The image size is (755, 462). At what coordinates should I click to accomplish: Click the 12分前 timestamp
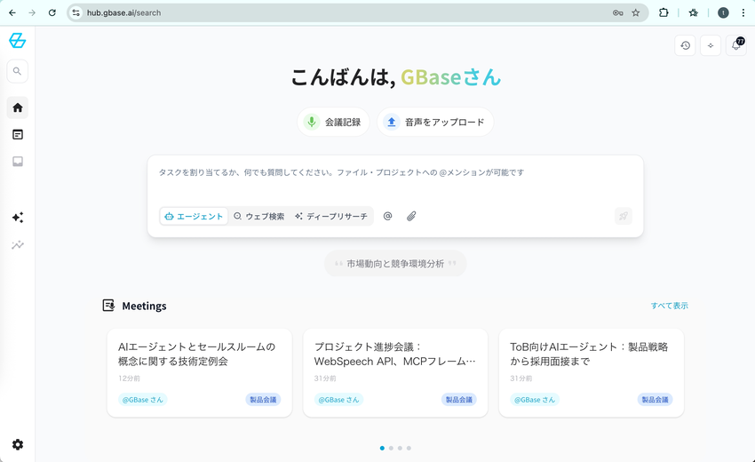click(129, 378)
